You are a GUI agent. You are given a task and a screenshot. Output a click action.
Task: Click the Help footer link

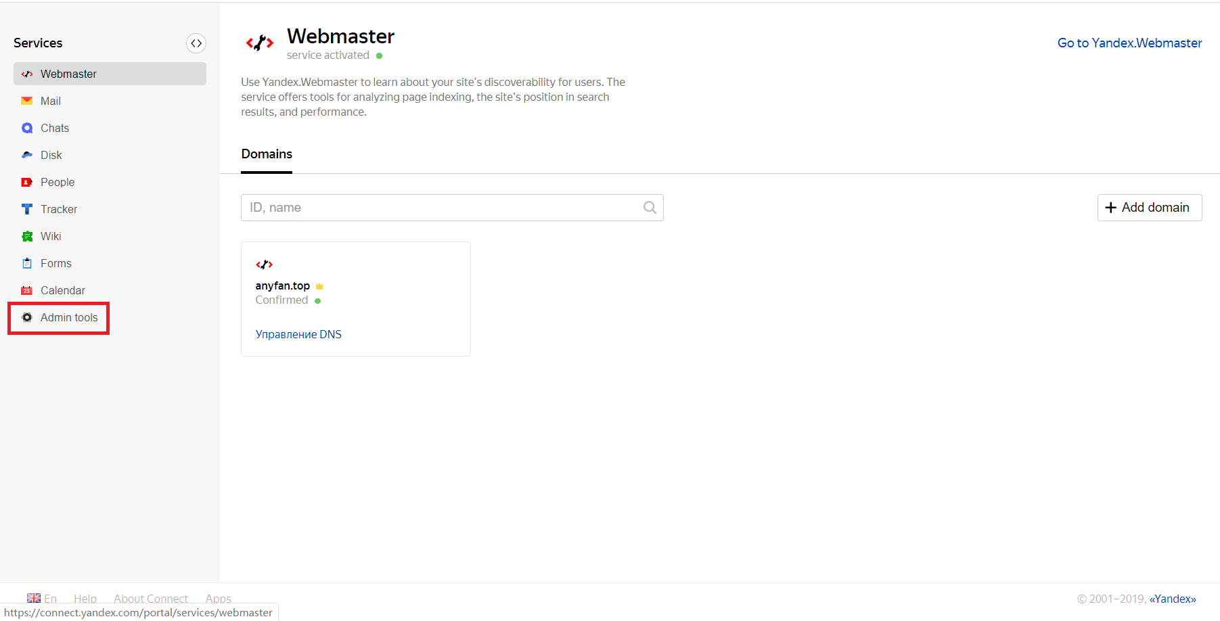click(85, 599)
